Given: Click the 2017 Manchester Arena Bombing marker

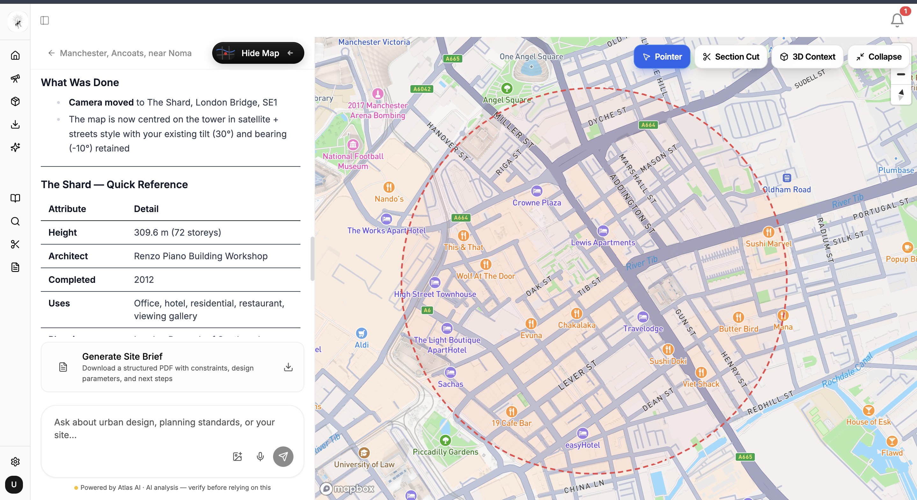Looking at the screenshot, I should (x=378, y=94).
